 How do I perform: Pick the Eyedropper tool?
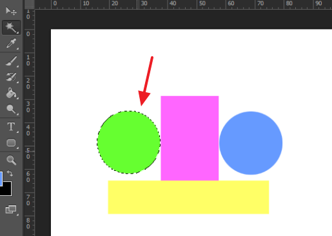click(11, 44)
